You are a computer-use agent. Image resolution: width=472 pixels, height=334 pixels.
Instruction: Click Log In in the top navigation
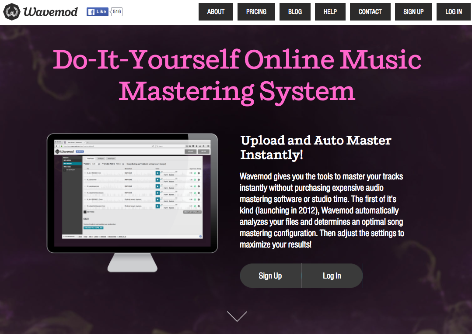click(454, 12)
